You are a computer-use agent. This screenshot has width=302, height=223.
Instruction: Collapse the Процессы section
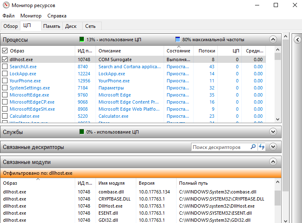tap(273, 40)
